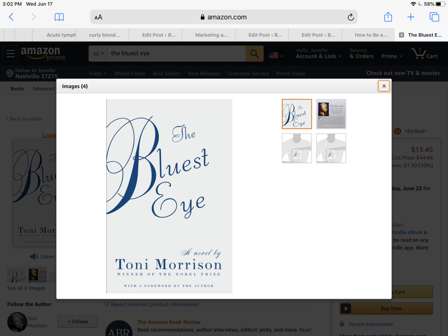The image size is (448, 336).
Task: Click Safari forward arrow
Action: [34, 17]
